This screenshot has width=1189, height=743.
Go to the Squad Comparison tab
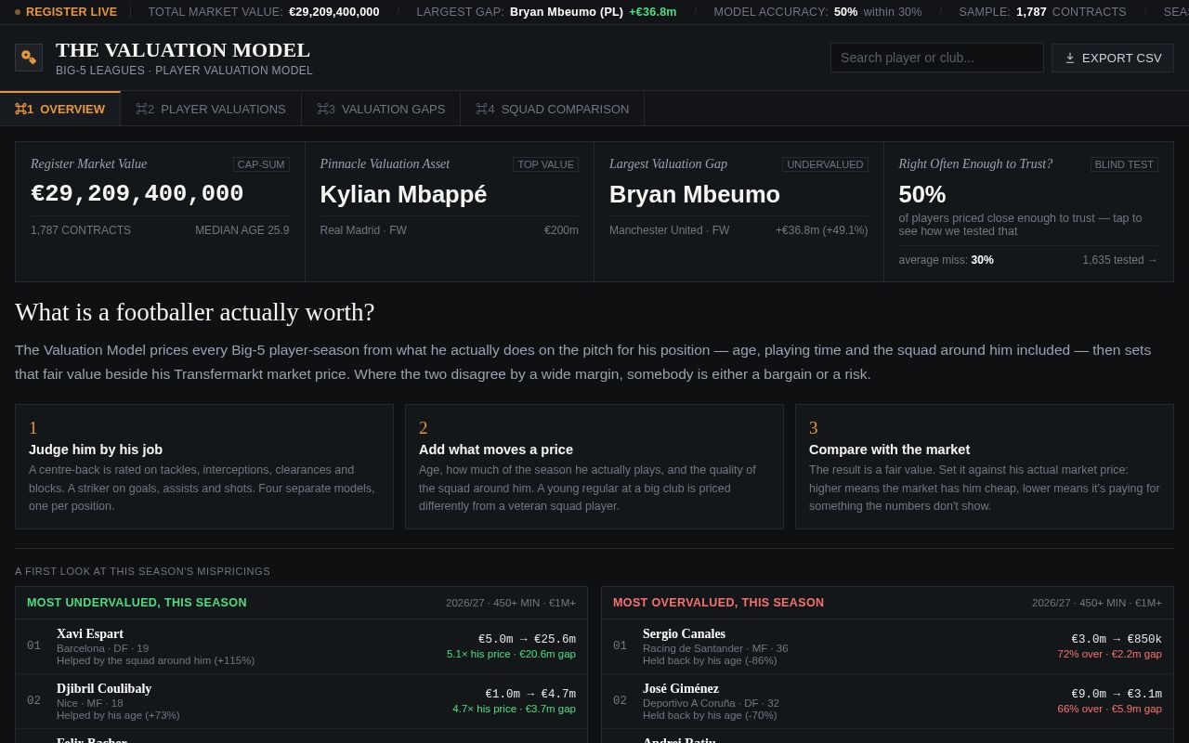(553, 109)
